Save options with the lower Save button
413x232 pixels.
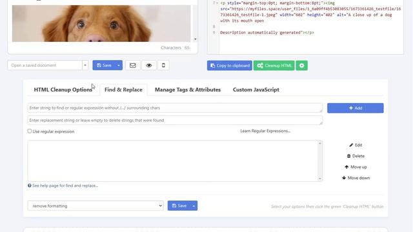(179, 206)
